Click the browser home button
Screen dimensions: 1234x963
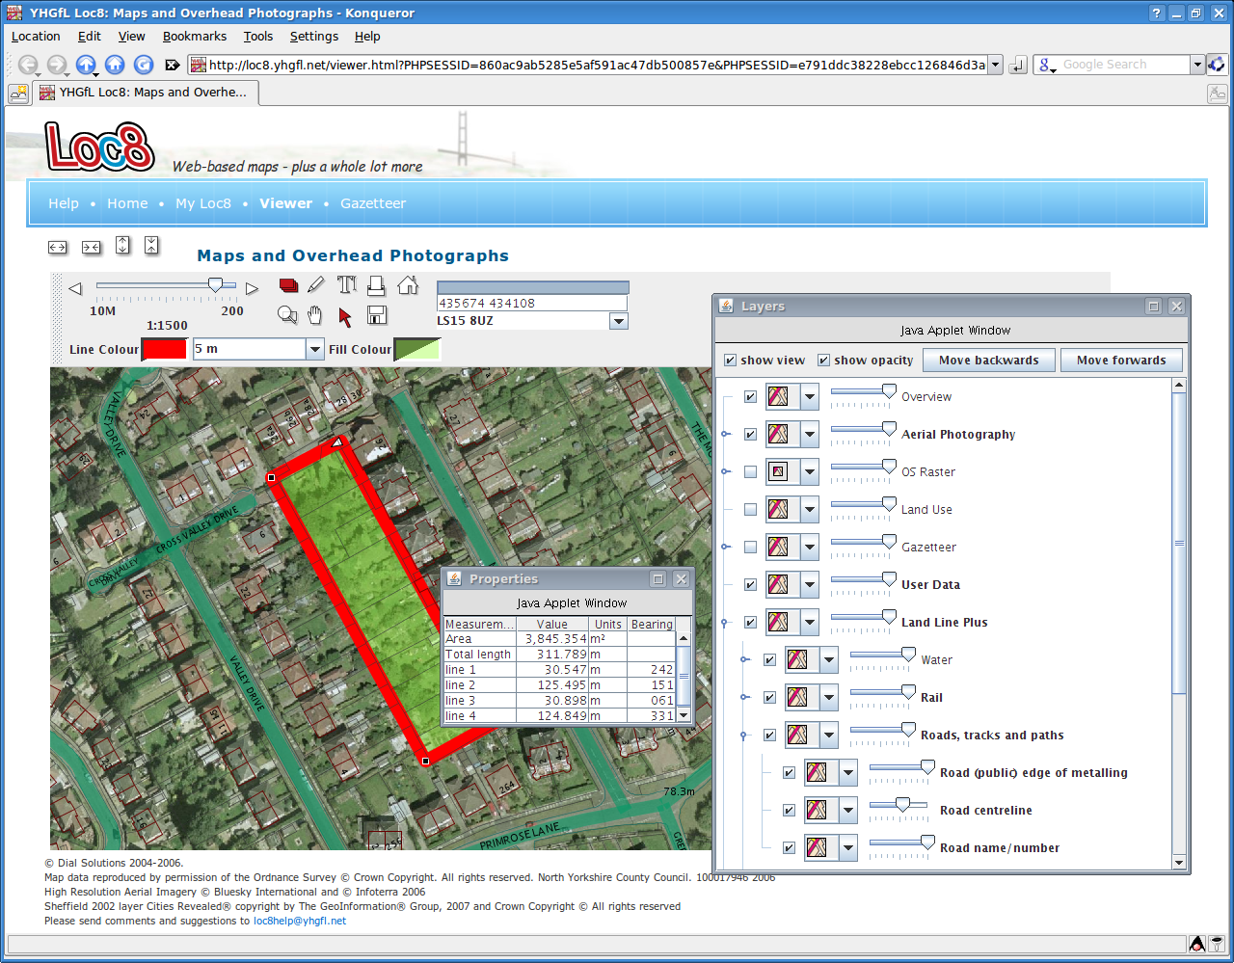[115, 65]
